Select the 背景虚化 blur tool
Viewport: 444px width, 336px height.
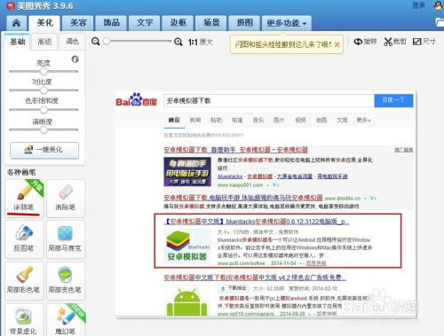pos(24,320)
